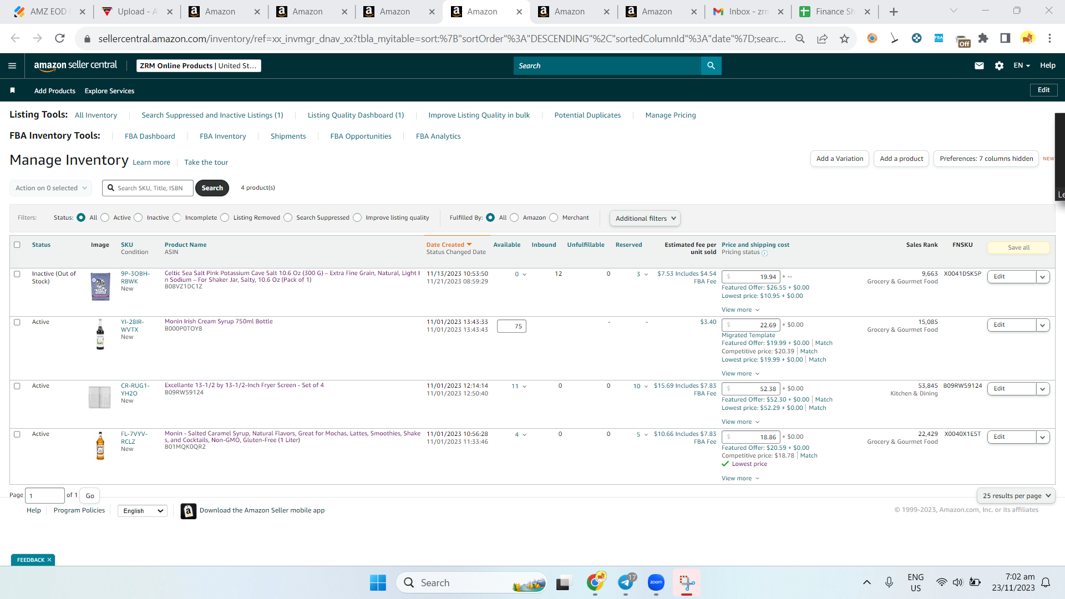This screenshot has width=1065, height=599.
Task: Open the Celtic Sea Salt product thumbnail
Action: pos(100,287)
